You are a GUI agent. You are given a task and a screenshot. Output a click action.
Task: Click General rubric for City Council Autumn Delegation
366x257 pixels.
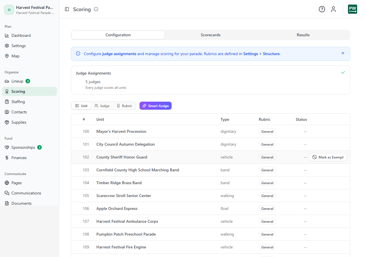[267, 144]
